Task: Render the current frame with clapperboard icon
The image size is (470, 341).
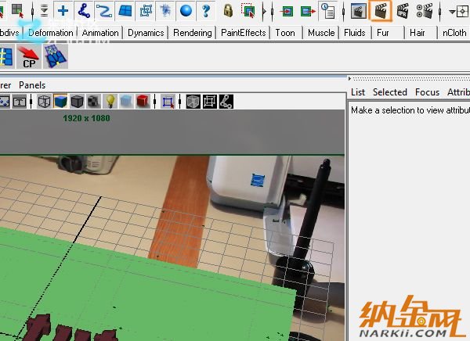Action: coord(381,11)
